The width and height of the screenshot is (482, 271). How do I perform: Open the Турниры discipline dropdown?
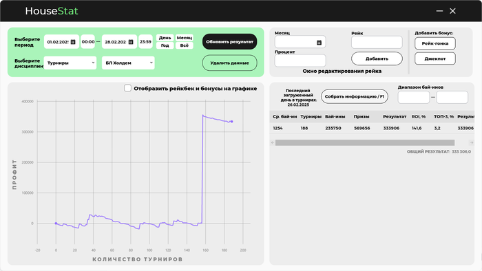click(x=70, y=63)
